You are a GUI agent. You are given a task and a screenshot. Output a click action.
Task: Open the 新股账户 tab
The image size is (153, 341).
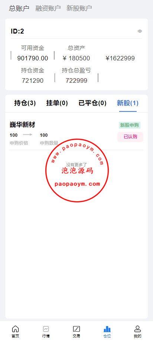[79, 8]
